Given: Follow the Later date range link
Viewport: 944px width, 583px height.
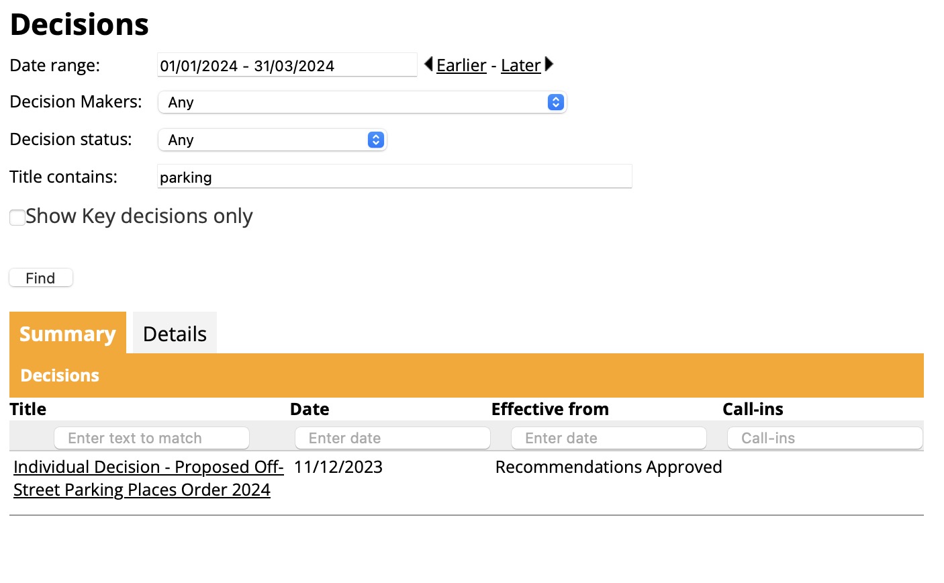Looking at the screenshot, I should 520,65.
